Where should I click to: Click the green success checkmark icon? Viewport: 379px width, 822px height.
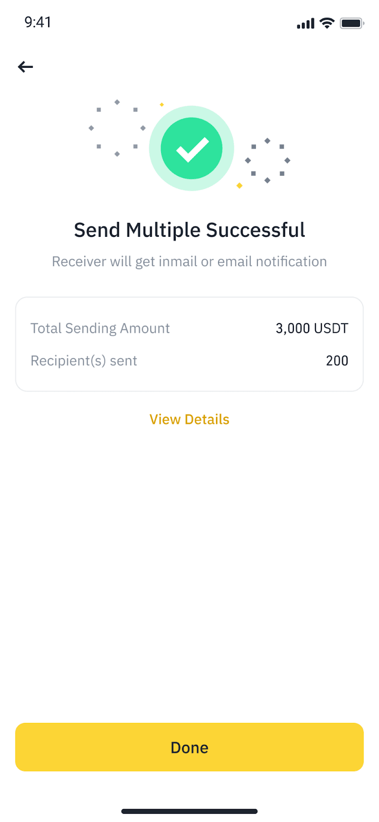click(191, 148)
